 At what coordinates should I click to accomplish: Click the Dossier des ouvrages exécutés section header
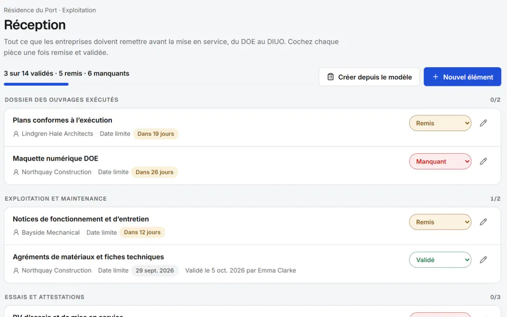(61, 100)
